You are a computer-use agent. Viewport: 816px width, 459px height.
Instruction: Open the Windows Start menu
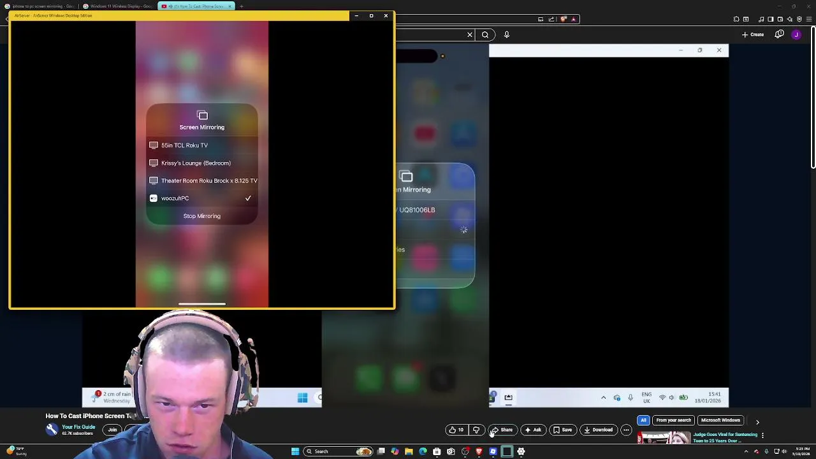295,451
